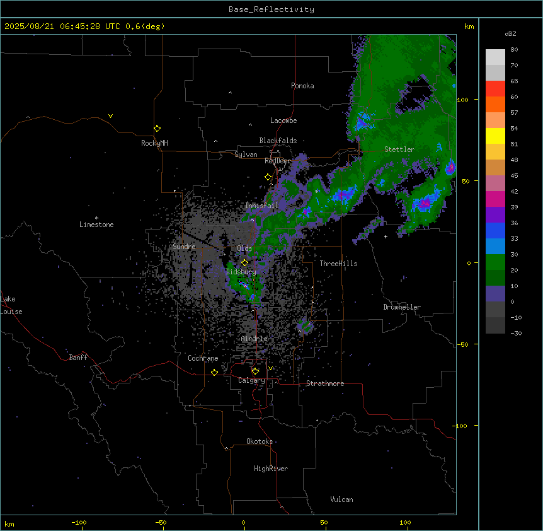Image resolution: width=543 pixels, height=531 pixels.
Task: Click the yellow diamond marker below RedDeer
Action: (x=268, y=177)
